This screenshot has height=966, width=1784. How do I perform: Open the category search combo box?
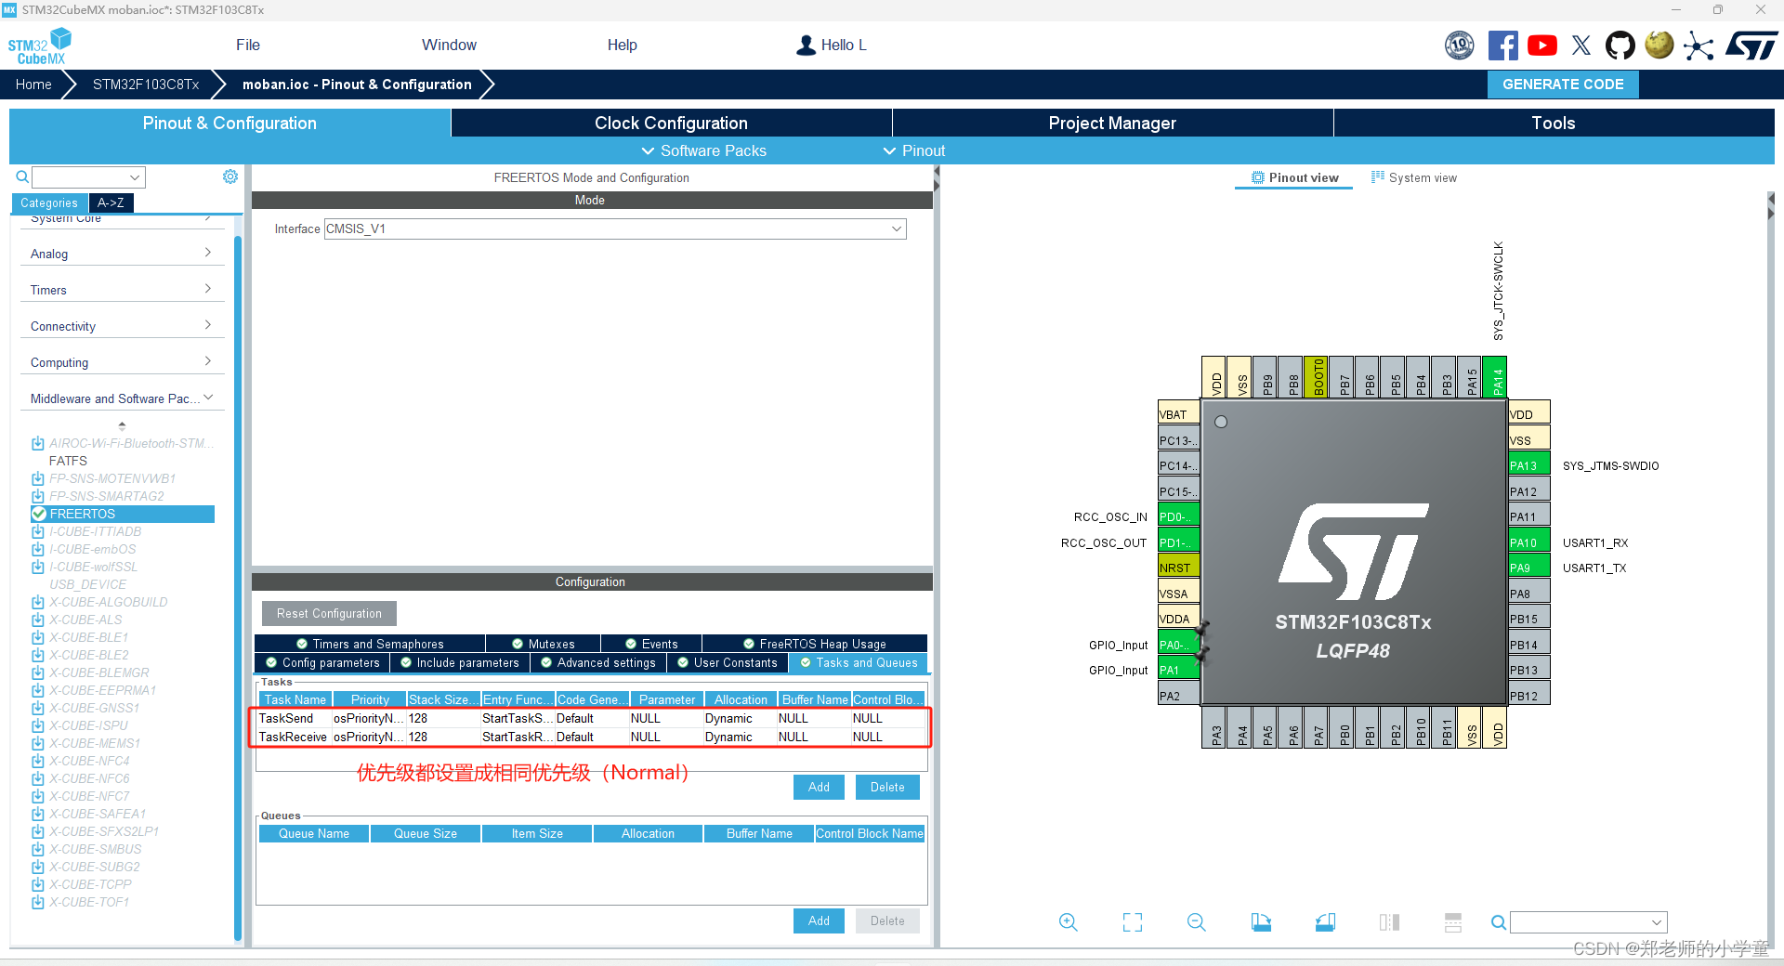(89, 177)
